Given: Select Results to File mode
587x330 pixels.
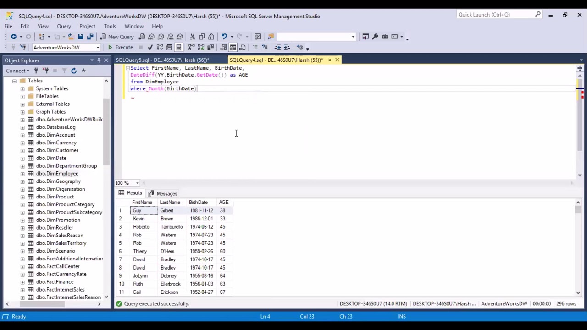Looking at the screenshot, I should 243,47.
